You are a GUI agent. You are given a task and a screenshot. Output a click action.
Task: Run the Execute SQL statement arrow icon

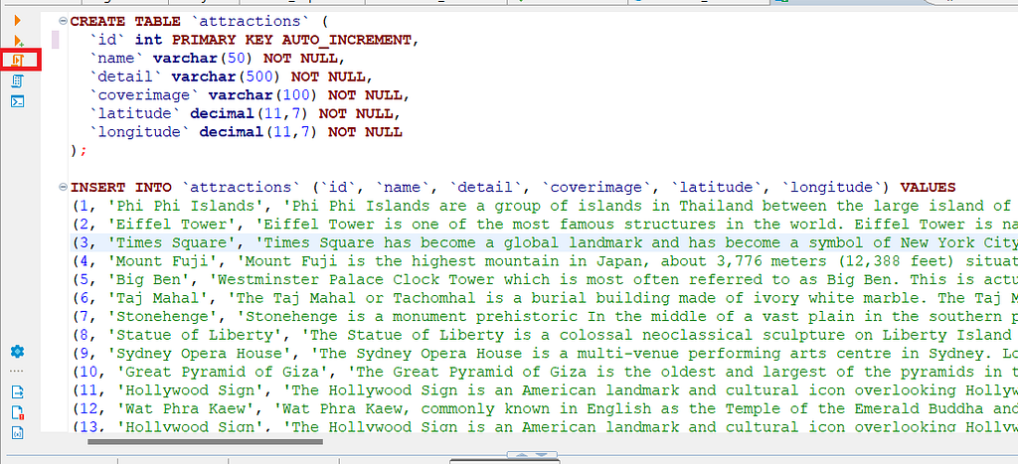coord(18,21)
